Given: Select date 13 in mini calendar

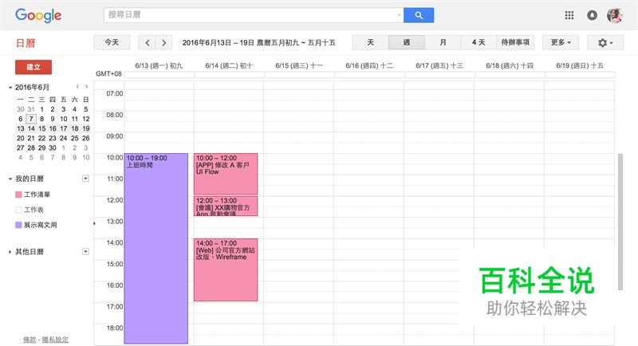Looking at the screenshot, I should 21,128.
